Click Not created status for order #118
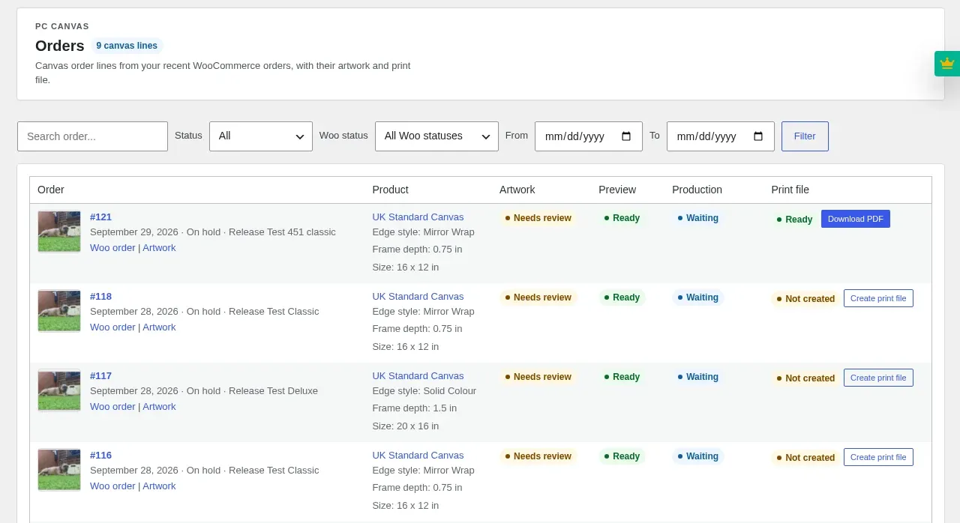The width and height of the screenshot is (960, 523). 805,299
